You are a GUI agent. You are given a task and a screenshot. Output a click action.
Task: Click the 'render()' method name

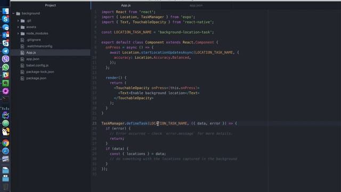tap(114, 78)
